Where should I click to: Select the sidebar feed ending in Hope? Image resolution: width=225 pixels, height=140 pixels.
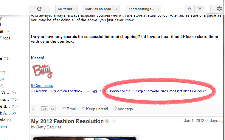point(5,38)
